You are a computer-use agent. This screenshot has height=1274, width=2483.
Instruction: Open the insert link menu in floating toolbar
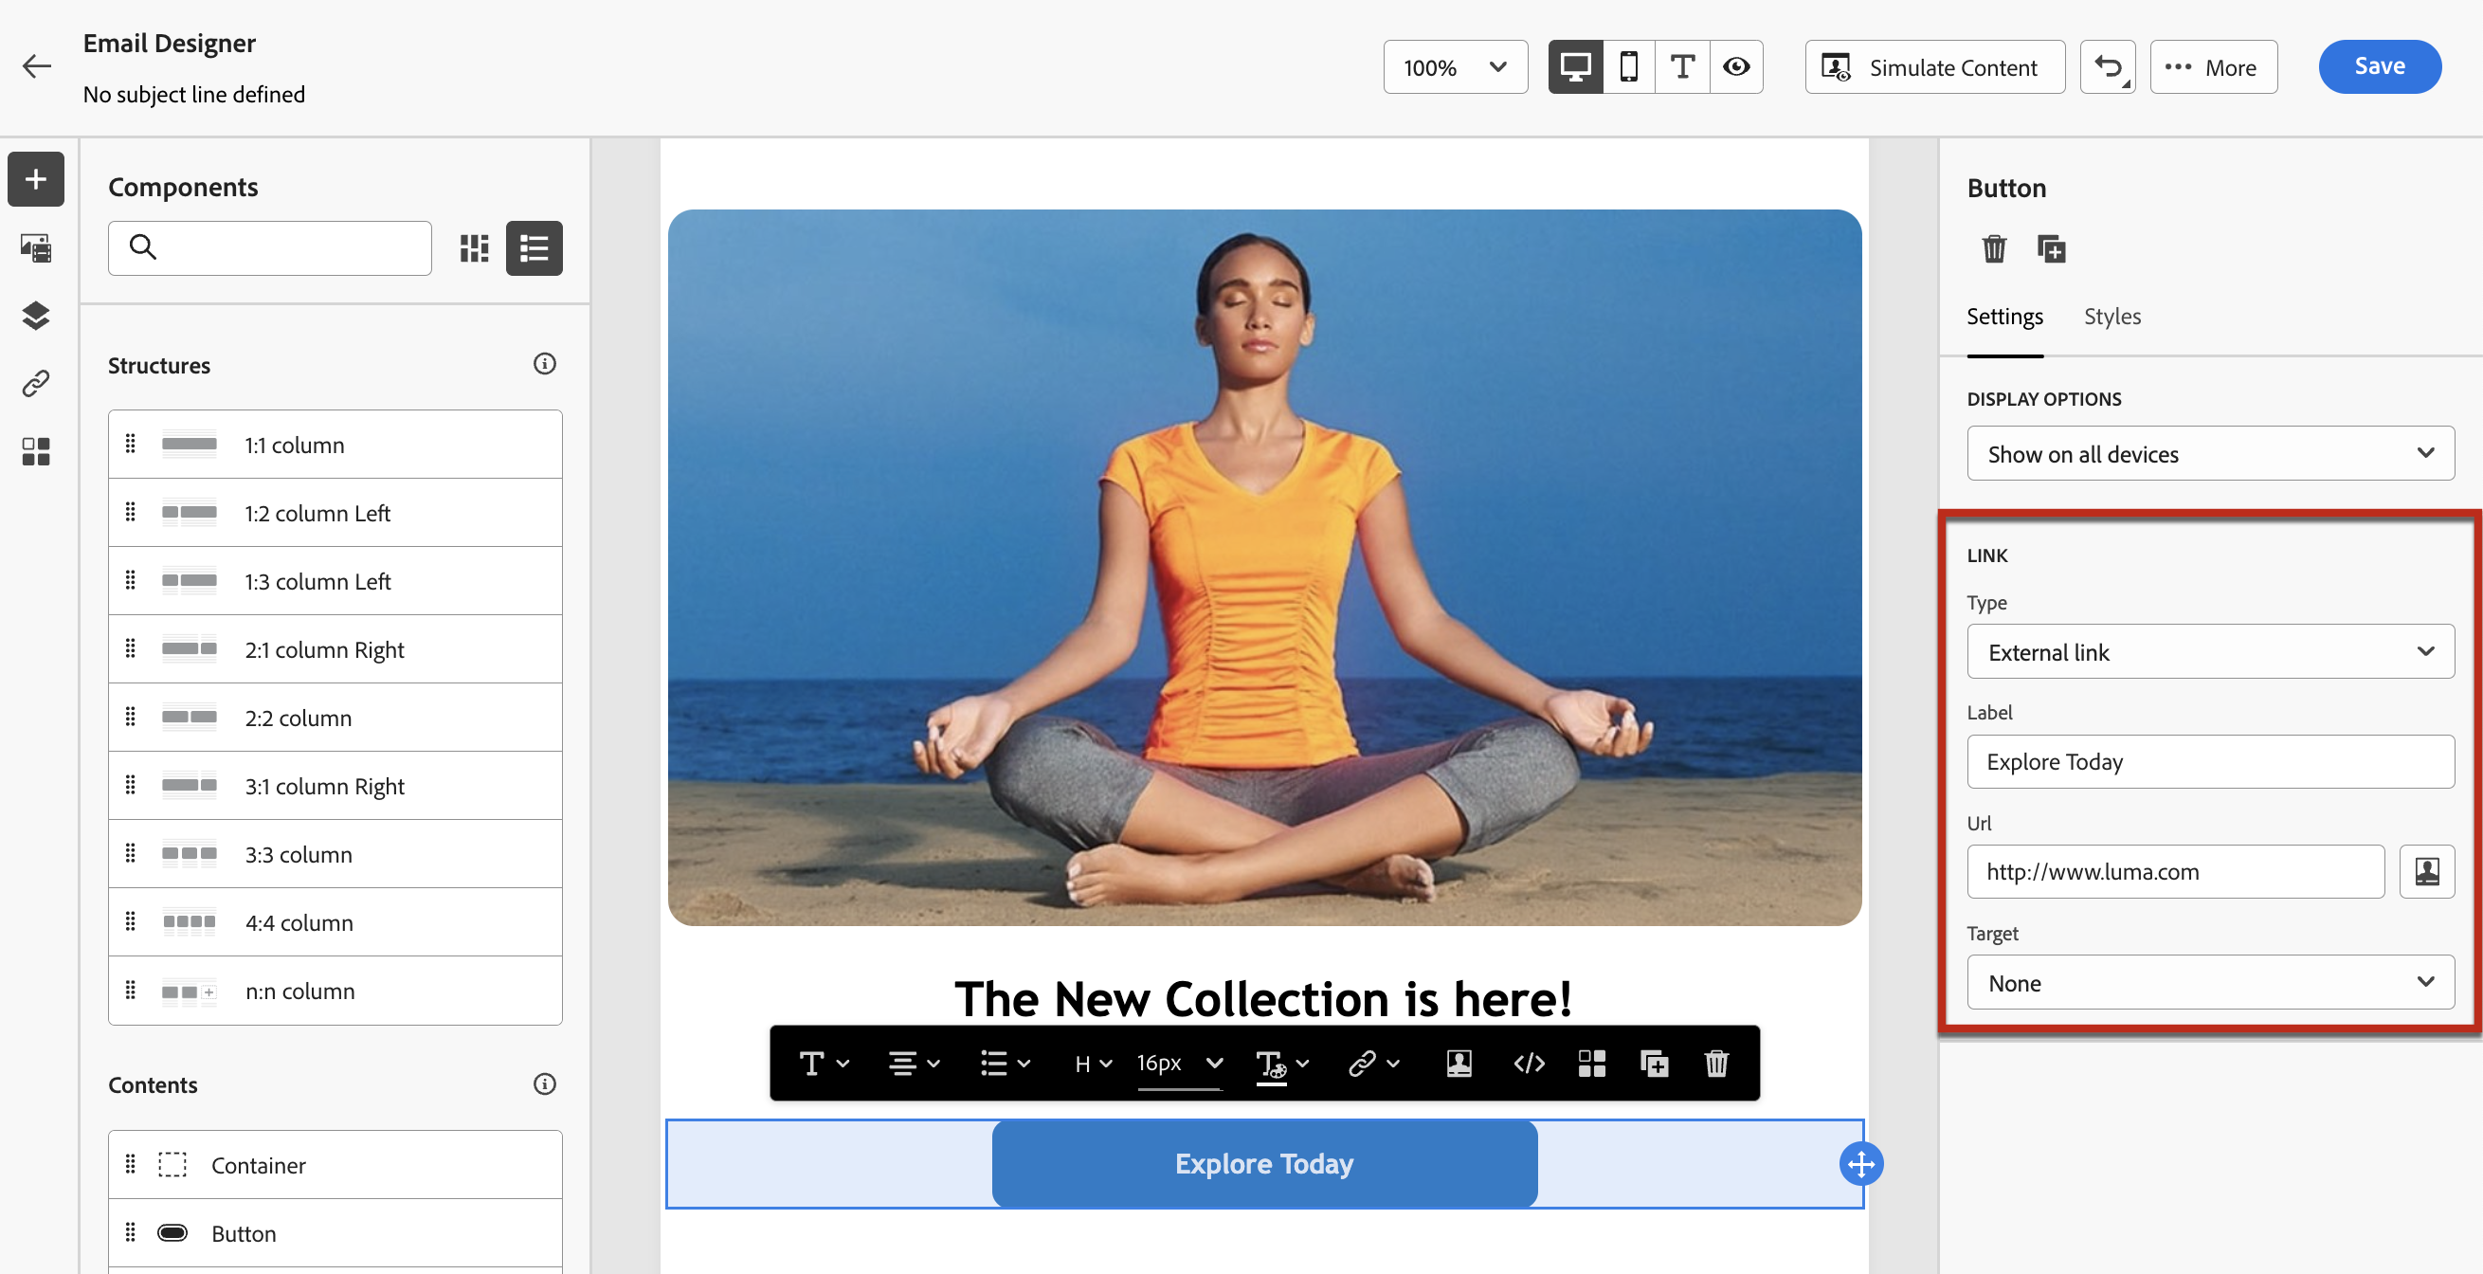(1372, 1063)
